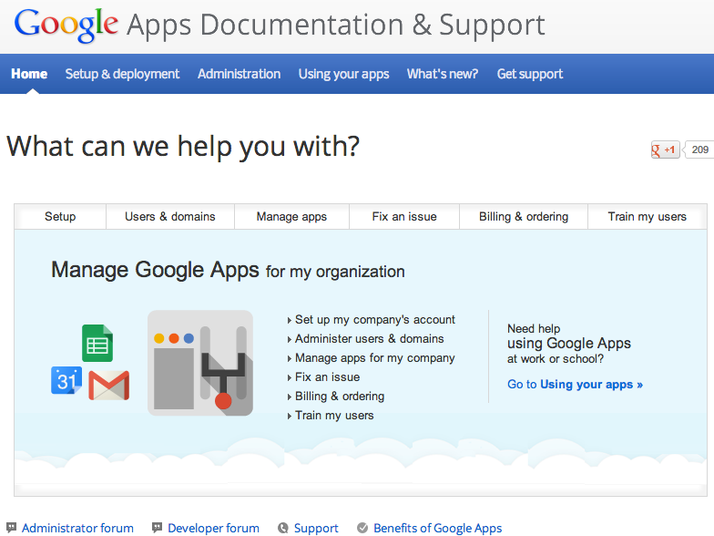Click the Benefits of Google Apps checkmark icon

pyautogui.click(x=362, y=528)
